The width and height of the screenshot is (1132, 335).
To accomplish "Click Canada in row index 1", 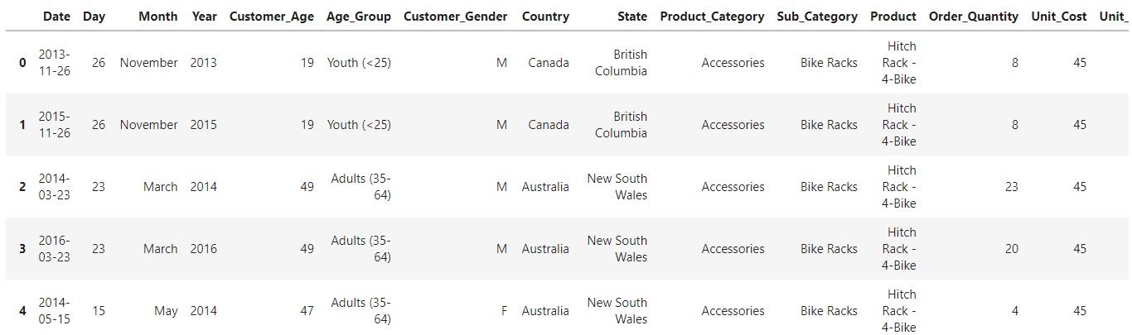I will (549, 125).
